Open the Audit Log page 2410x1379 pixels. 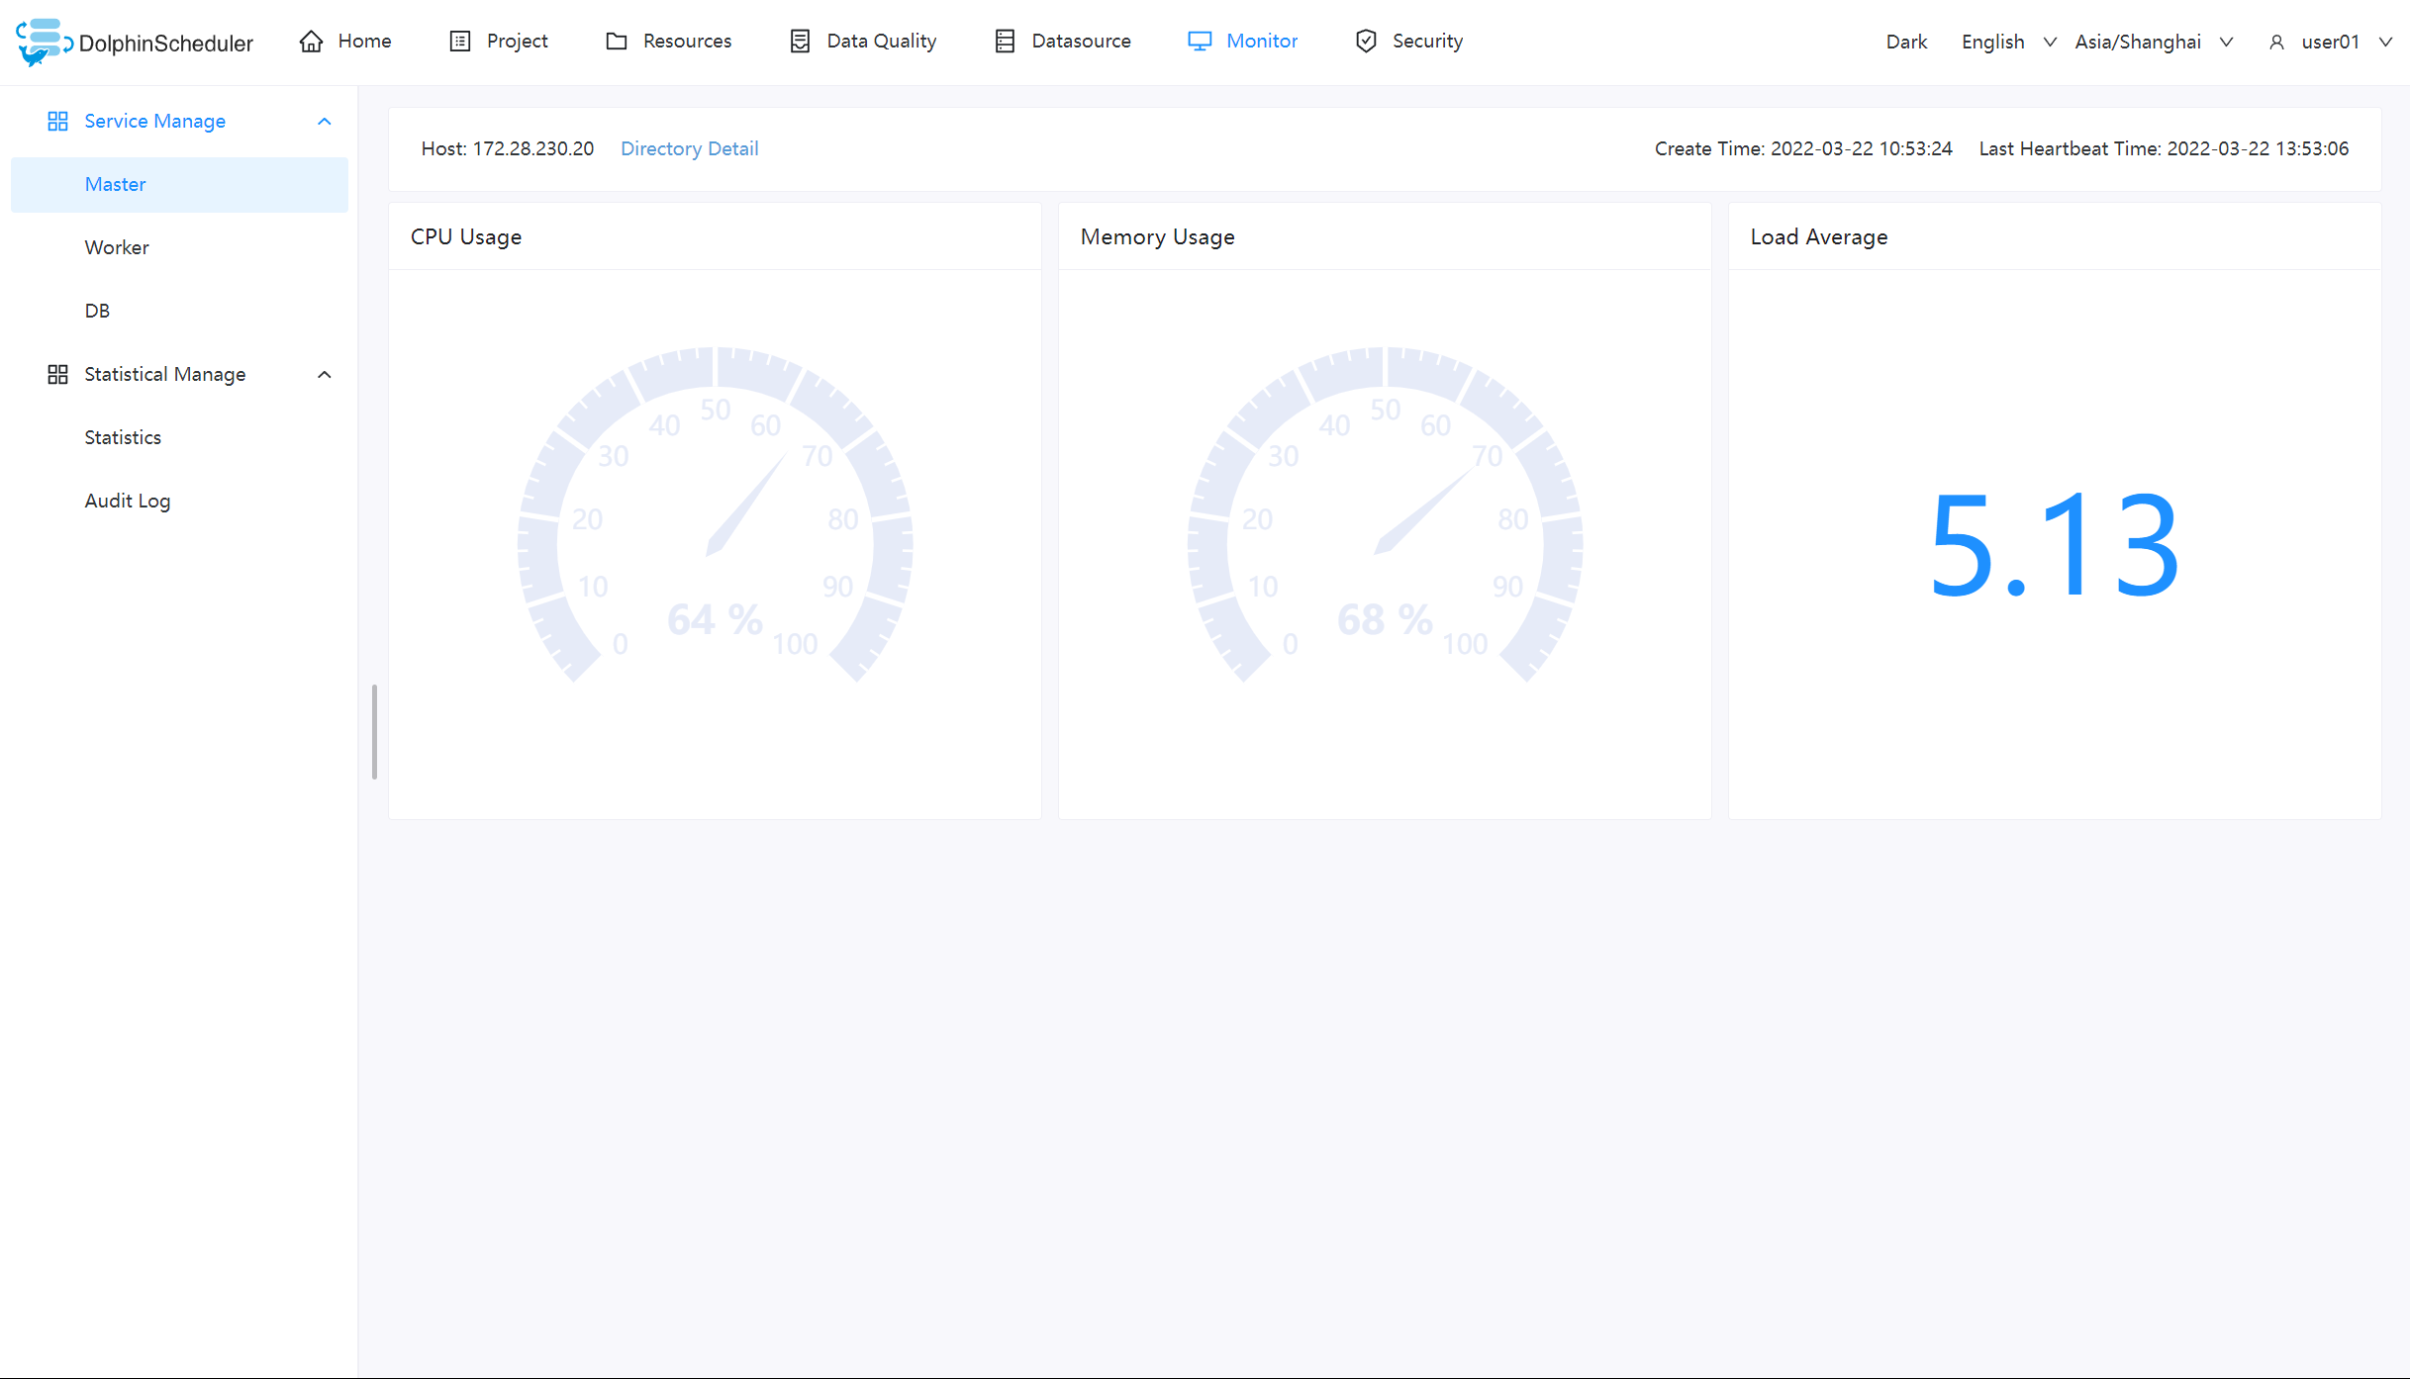pyautogui.click(x=128, y=501)
